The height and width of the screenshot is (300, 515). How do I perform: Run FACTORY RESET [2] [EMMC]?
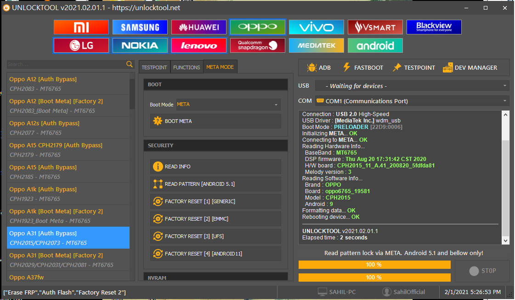[x=215, y=219]
